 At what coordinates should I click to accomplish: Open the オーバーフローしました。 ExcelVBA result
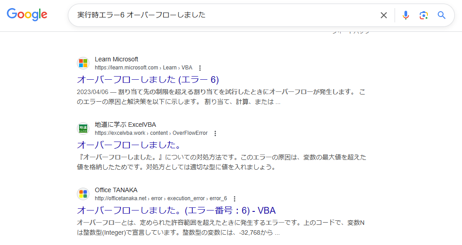click(129, 145)
